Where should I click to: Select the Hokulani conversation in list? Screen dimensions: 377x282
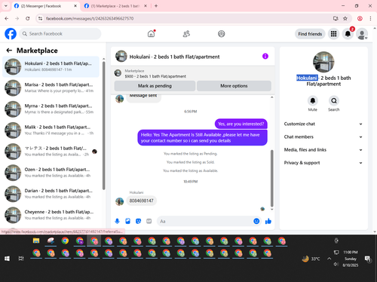(x=51, y=66)
